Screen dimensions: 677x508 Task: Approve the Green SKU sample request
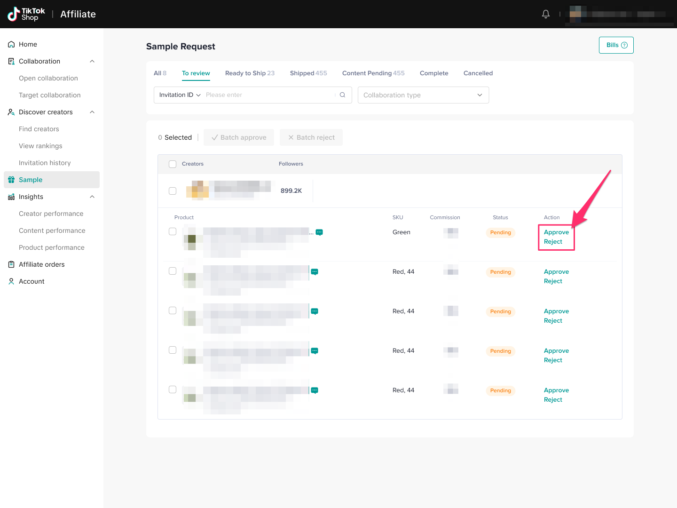[x=556, y=232]
